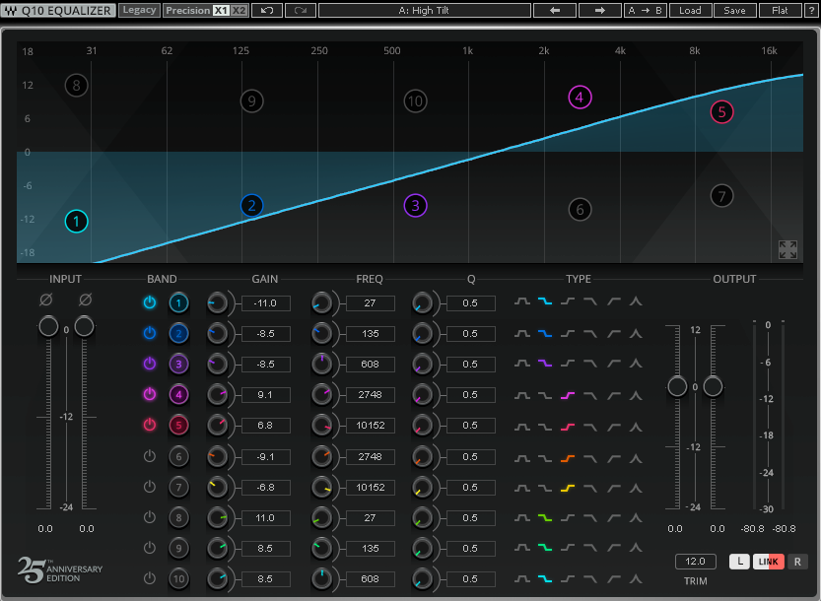Disable band 5 power button
This screenshot has height=601, width=821.
150,424
